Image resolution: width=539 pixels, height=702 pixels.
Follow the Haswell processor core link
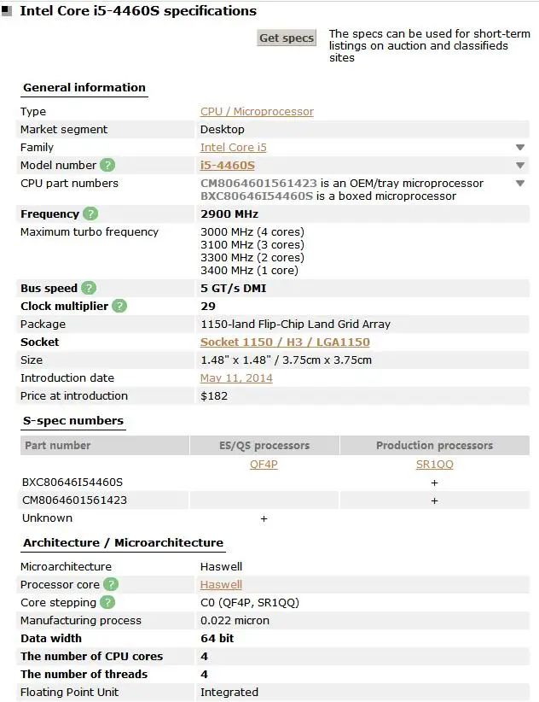[221, 585]
